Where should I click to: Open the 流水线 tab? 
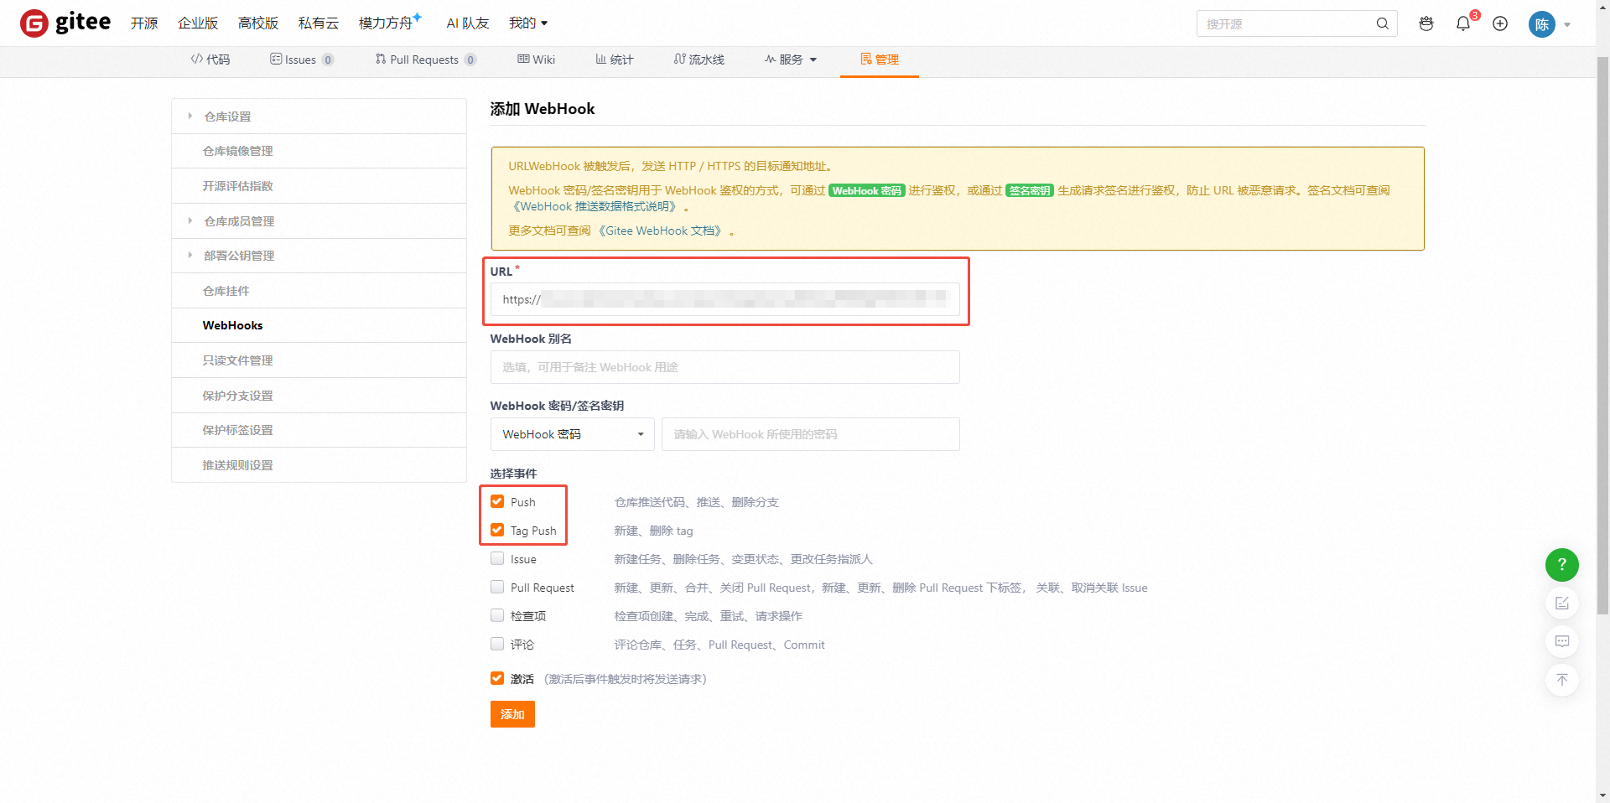tap(699, 60)
